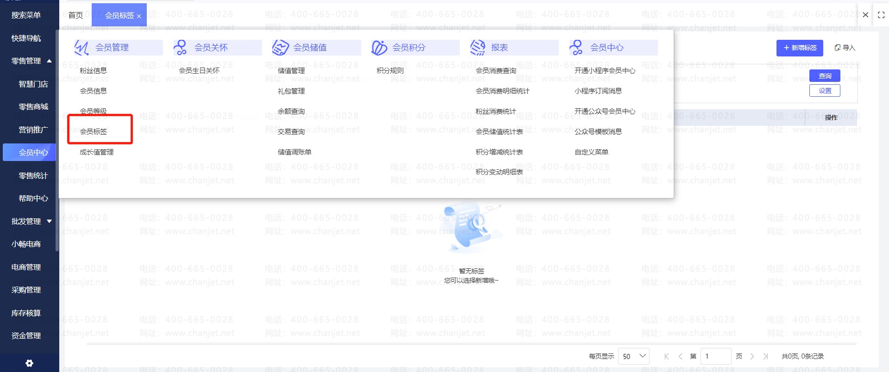Go to the first page

pyautogui.click(x=667, y=356)
